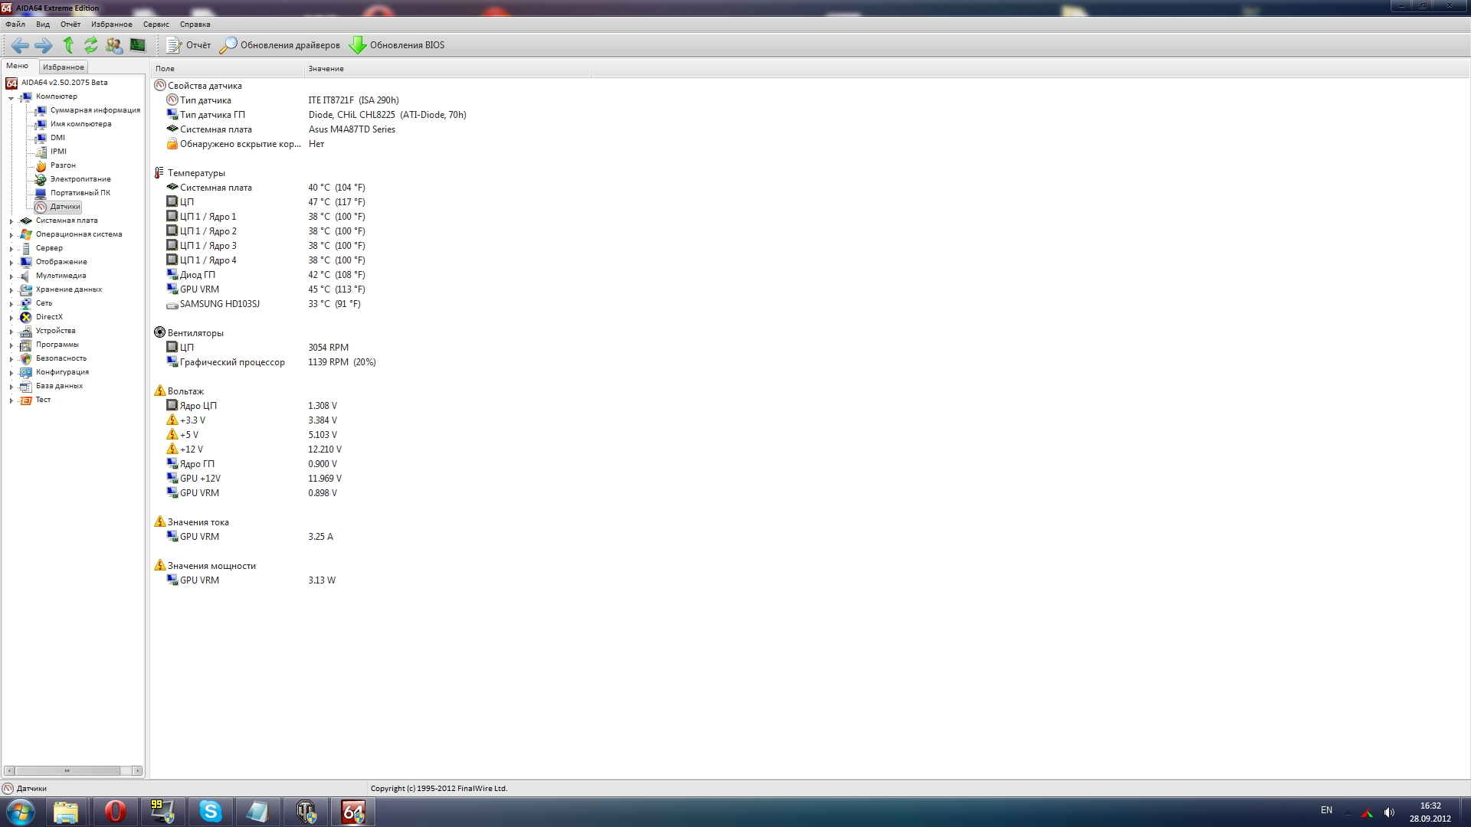Select Электропитание tree item

pos(80,179)
